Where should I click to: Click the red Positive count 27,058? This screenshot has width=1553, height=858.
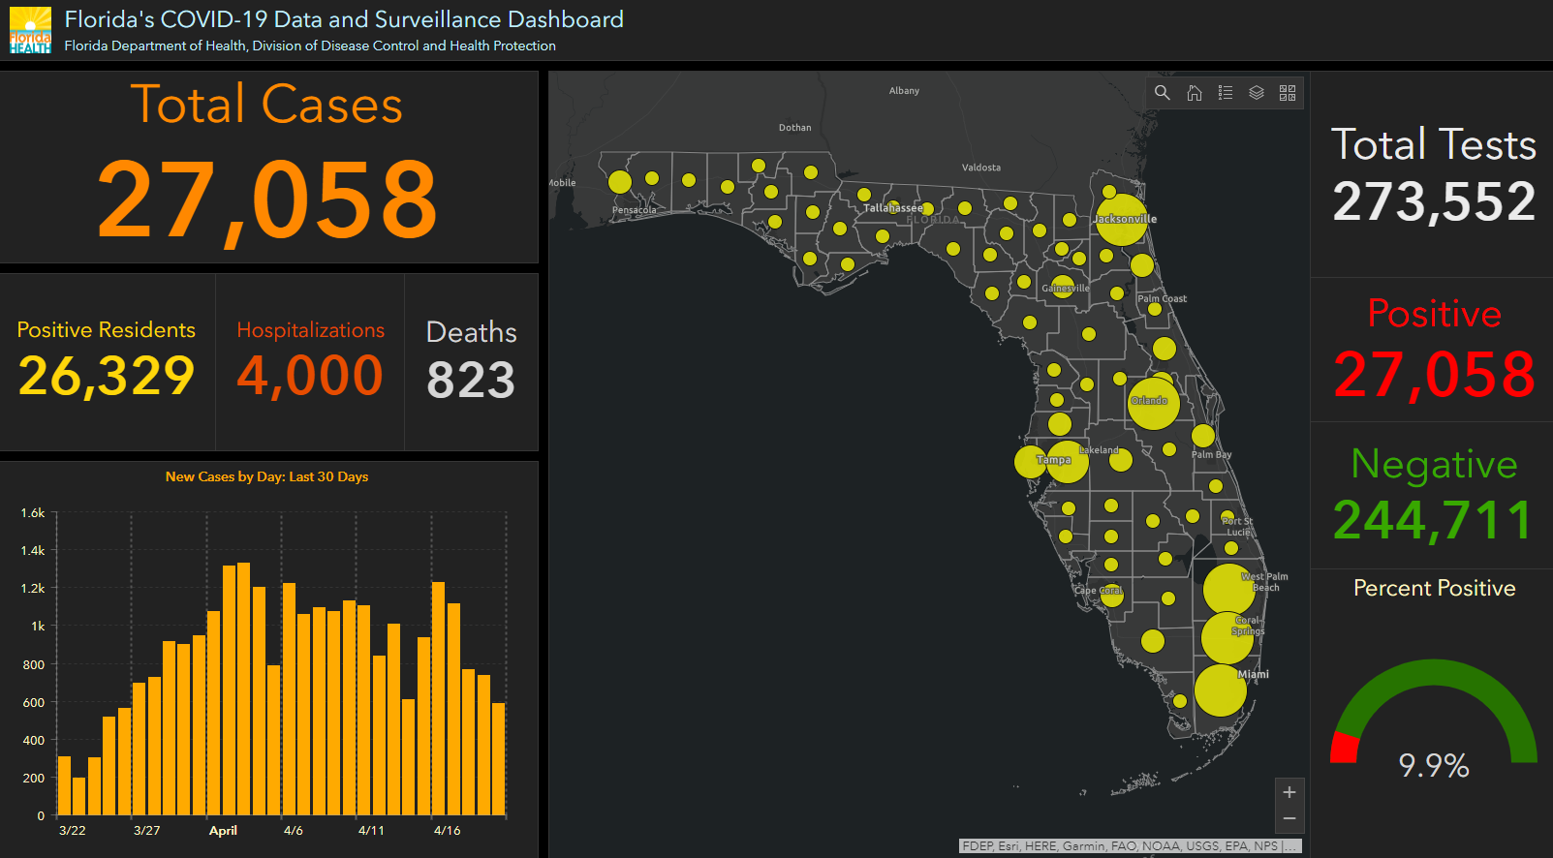click(x=1434, y=375)
